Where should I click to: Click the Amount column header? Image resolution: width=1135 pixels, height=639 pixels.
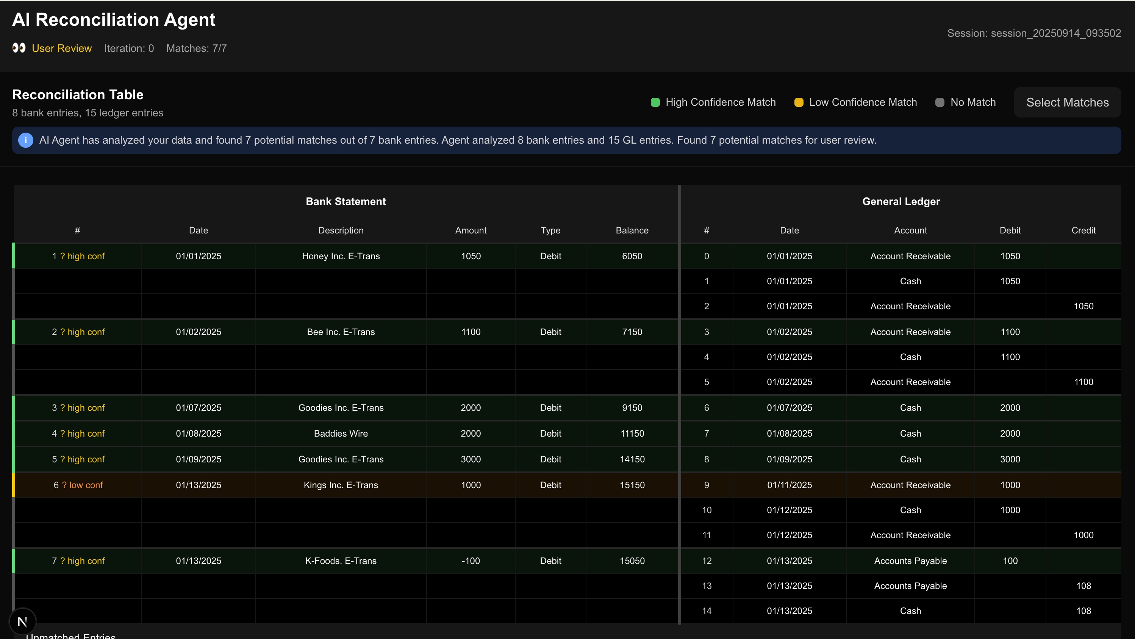pos(471,230)
